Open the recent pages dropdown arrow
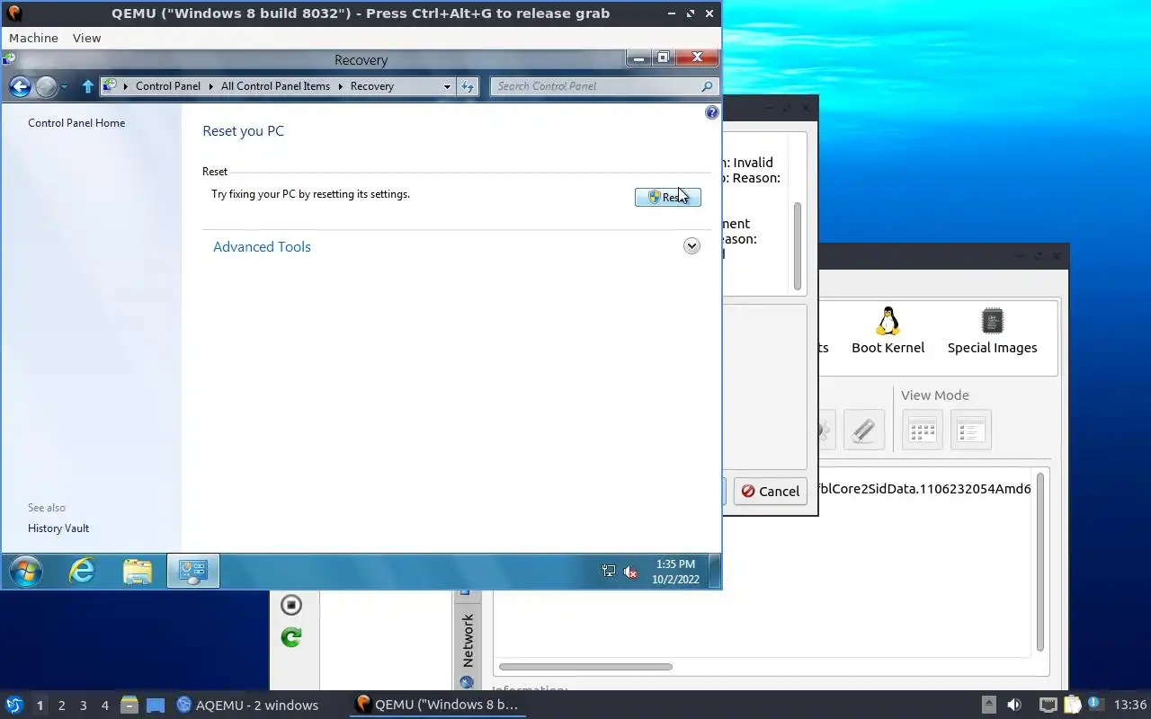Image resolution: width=1151 pixels, height=719 pixels. point(64,87)
